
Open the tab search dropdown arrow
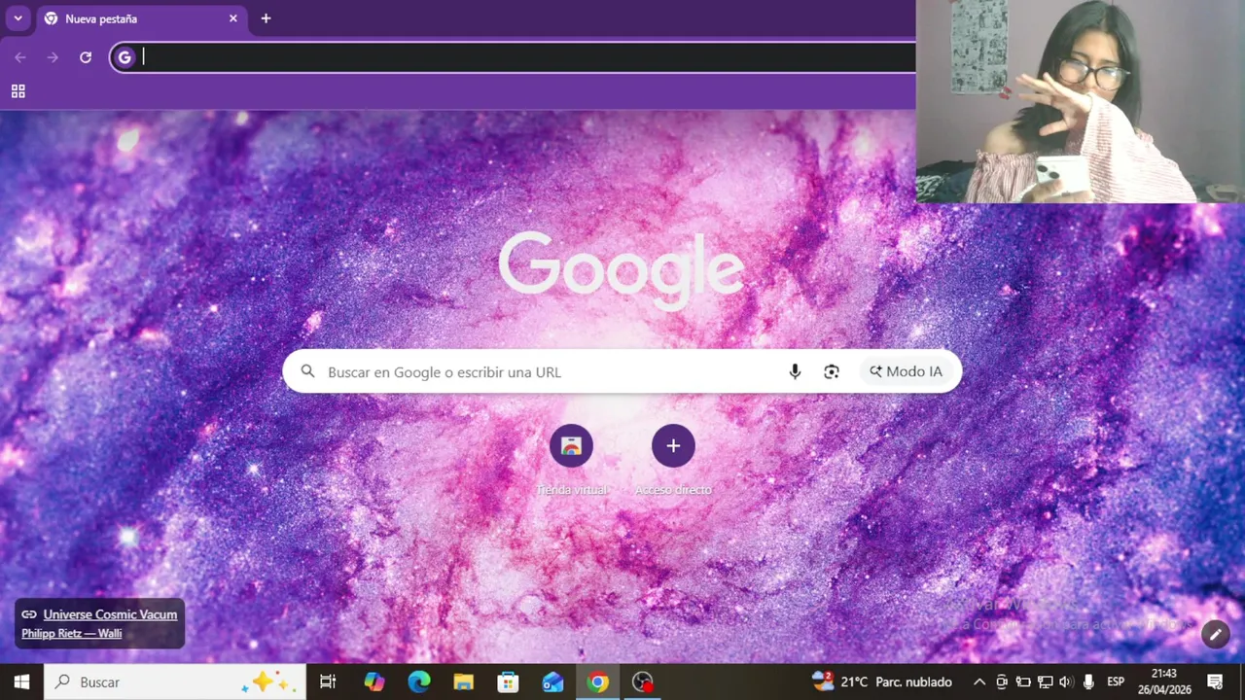point(18,18)
